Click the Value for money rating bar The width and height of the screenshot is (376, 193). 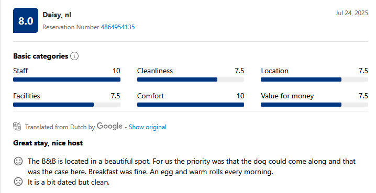click(x=314, y=105)
